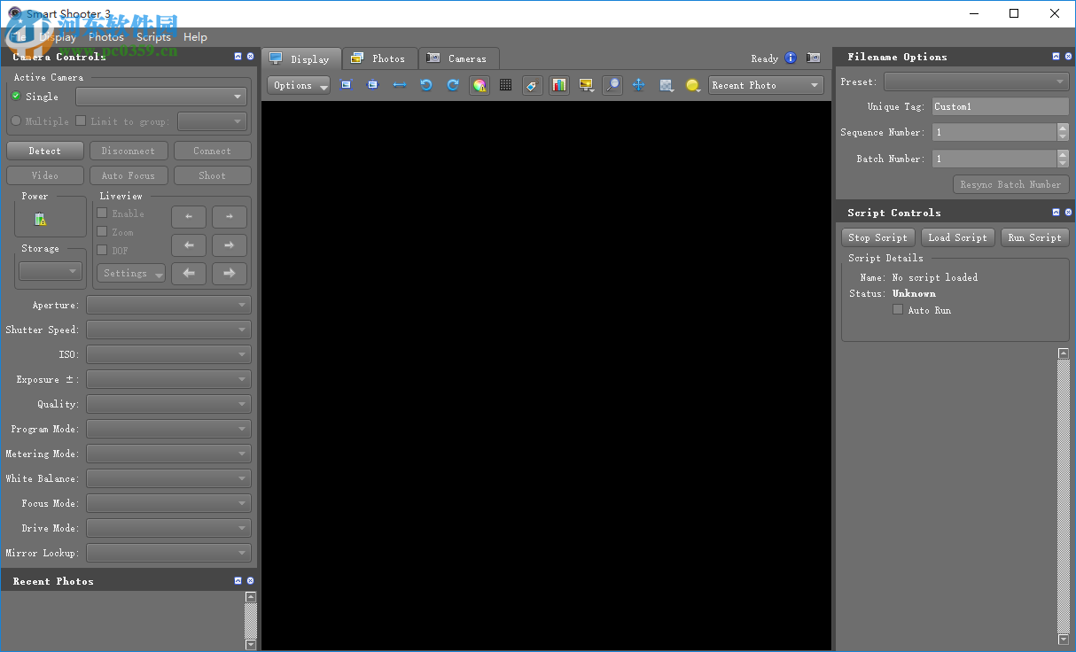Select the Single active camera radio button
1076x652 pixels.
pos(16,96)
